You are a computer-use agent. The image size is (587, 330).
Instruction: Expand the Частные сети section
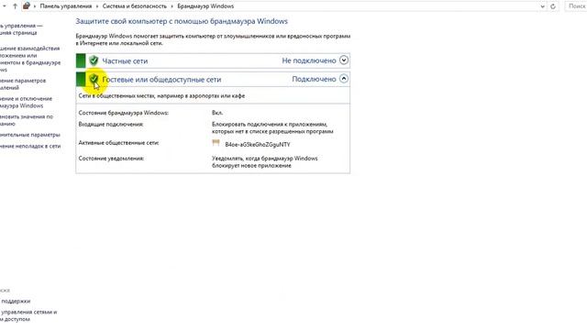344,60
